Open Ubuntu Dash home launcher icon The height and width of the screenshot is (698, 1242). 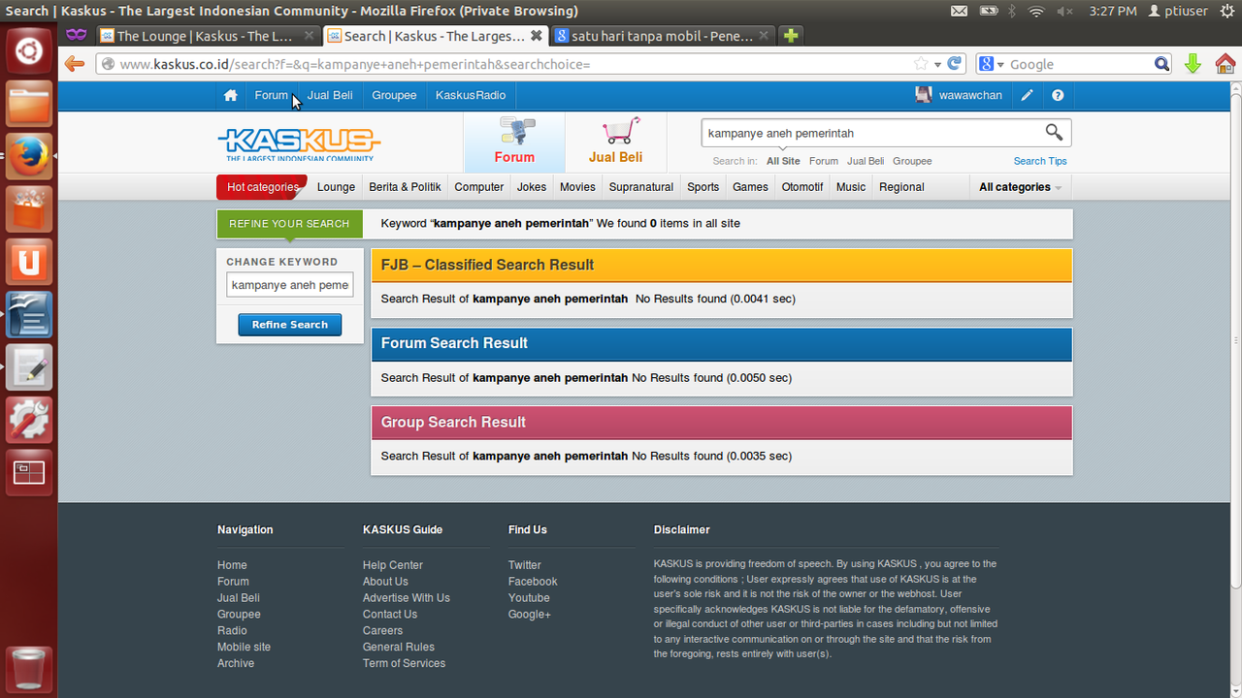[29, 51]
